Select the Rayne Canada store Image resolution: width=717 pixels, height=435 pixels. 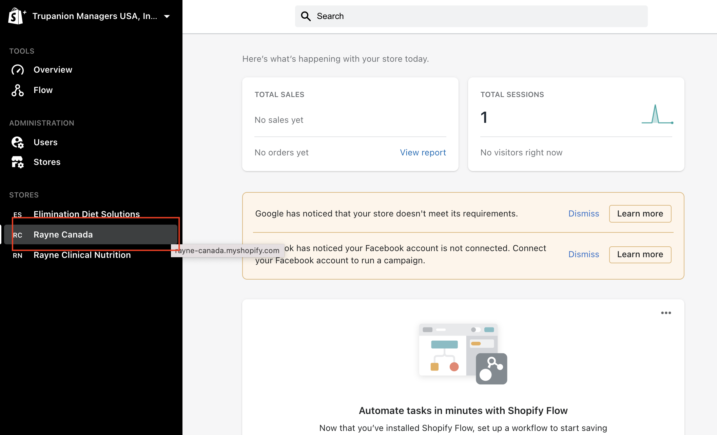coord(63,235)
